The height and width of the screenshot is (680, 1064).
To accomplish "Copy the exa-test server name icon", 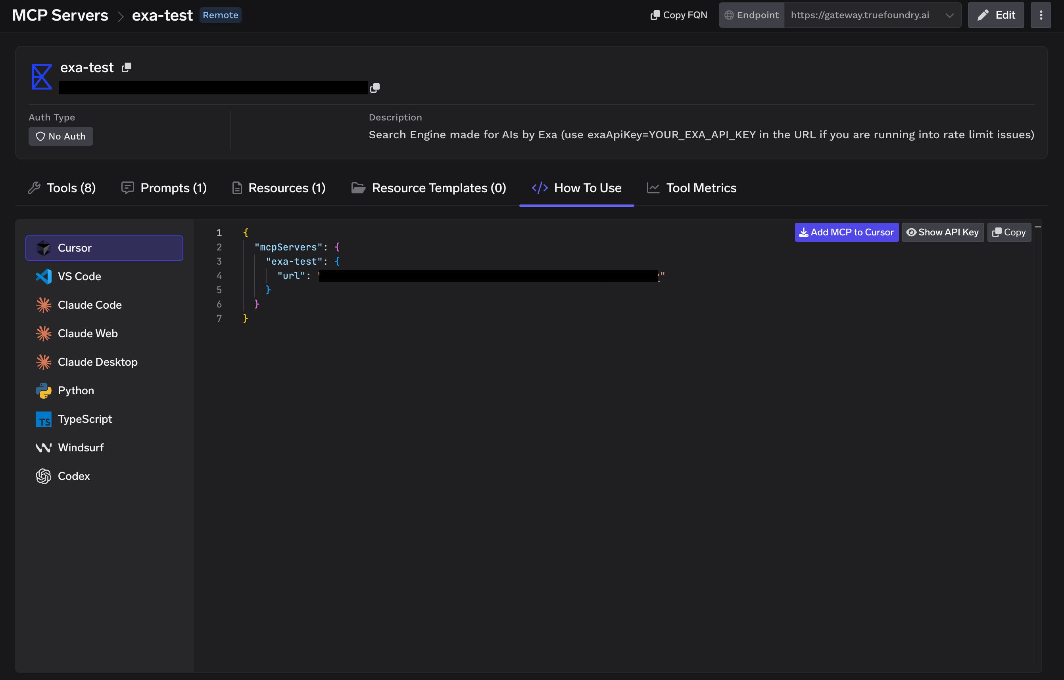I will tap(127, 67).
